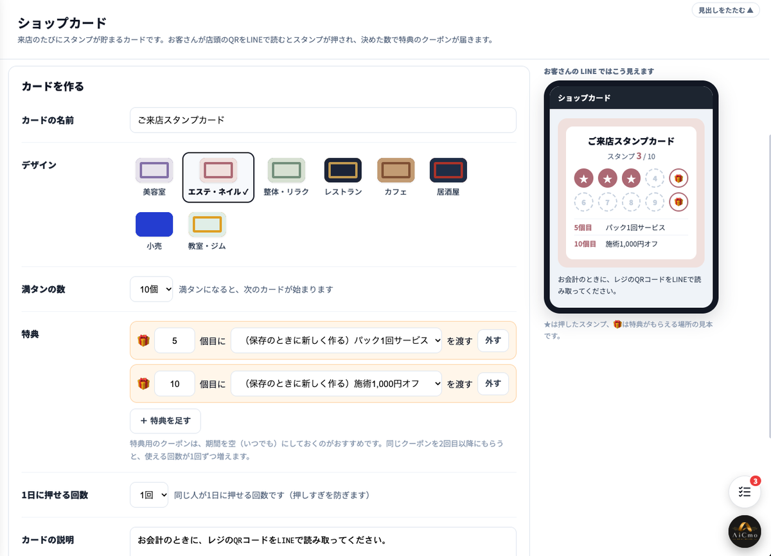The image size is (771, 556).
Task: Open the AiCmo round logo button
Action: [x=745, y=532]
